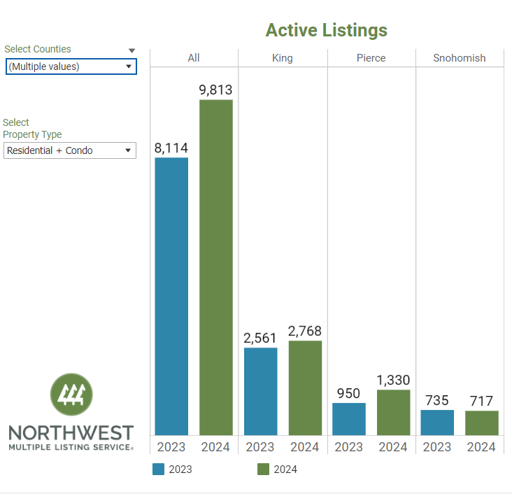
Task: Click the green 2024 legend swatch
Action: click(264, 470)
